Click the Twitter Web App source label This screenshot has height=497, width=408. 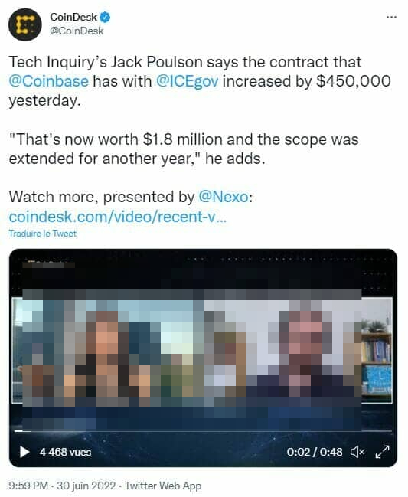[x=163, y=486]
